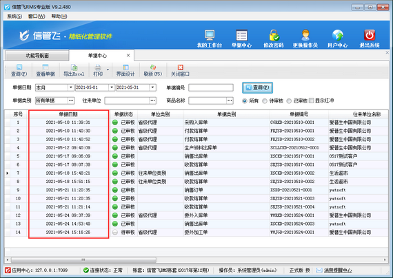Click 导出Excel toolbar icon

point(74,67)
